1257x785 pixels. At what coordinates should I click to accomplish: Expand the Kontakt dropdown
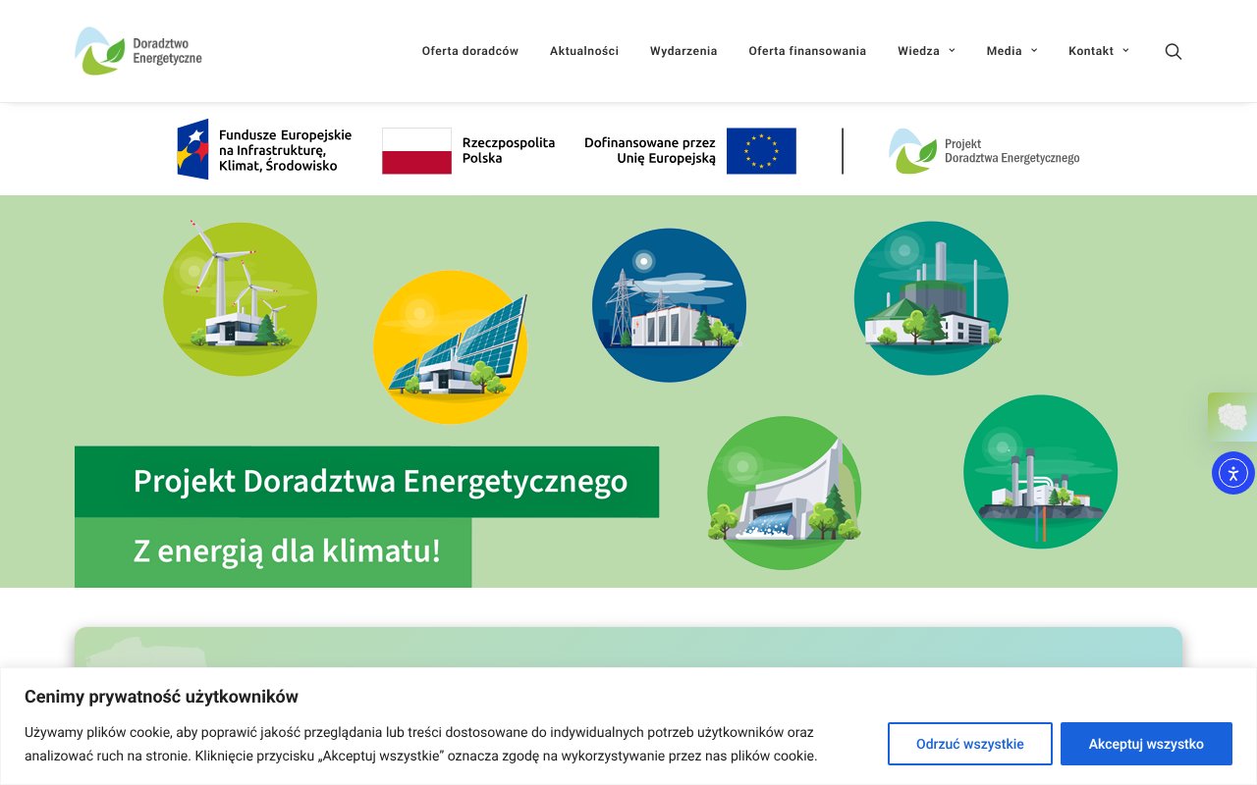[x=1092, y=50]
